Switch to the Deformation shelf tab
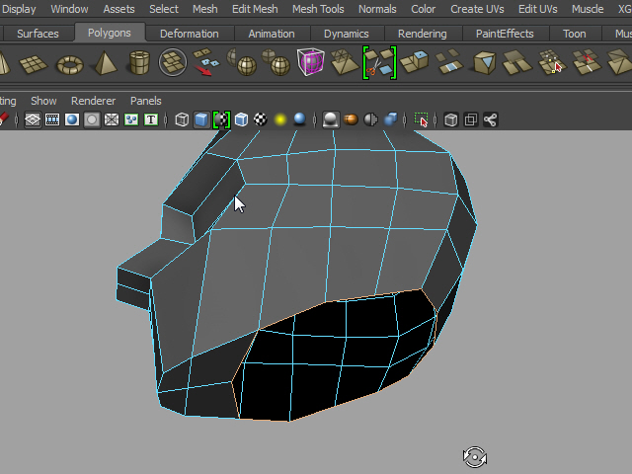The image size is (632, 474). [x=189, y=34]
